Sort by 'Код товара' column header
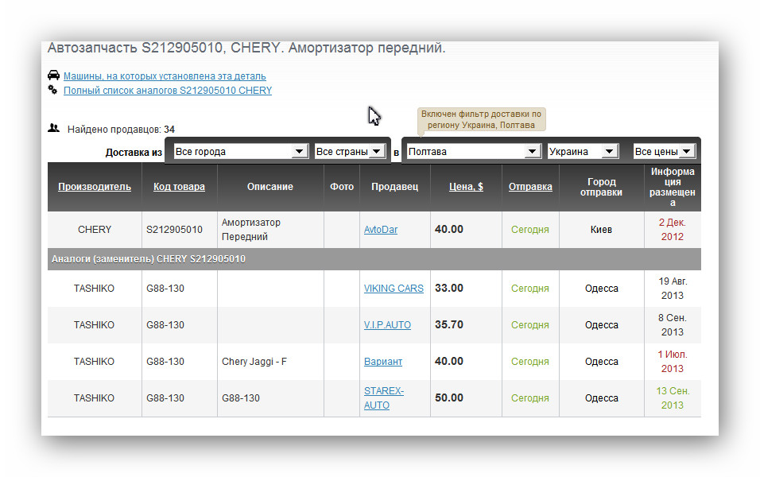Screen dimensions: 760x477 coord(179,187)
